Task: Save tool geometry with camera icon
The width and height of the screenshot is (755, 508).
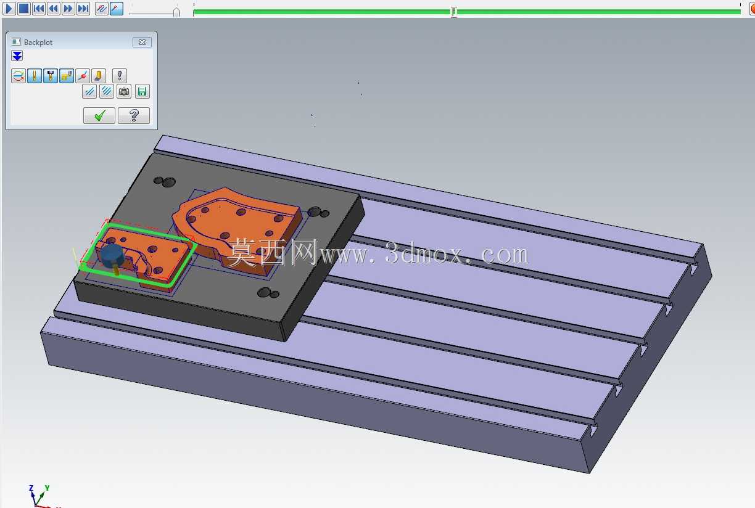Action: [x=124, y=92]
